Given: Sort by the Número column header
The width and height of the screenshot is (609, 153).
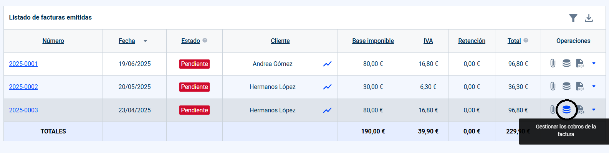Looking at the screenshot, I should (53, 41).
